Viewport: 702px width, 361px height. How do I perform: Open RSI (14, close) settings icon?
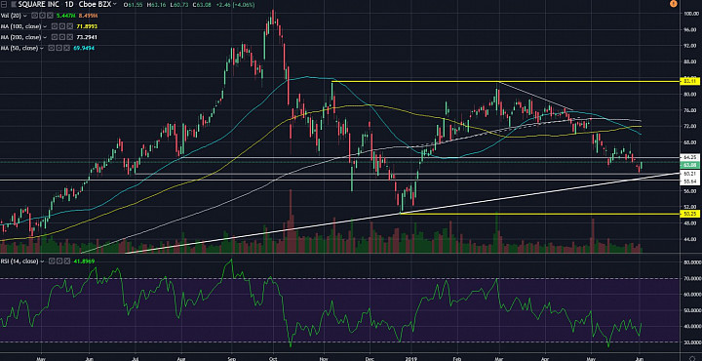pos(59,261)
